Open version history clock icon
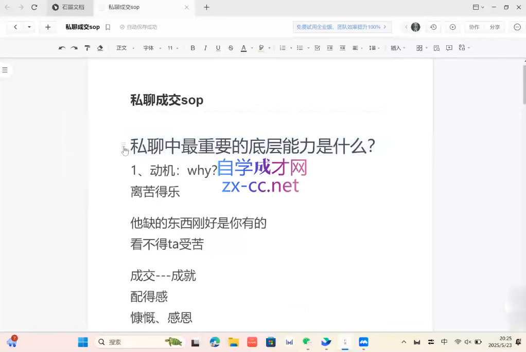The width and height of the screenshot is (526, 352). [x=433, y=27]
